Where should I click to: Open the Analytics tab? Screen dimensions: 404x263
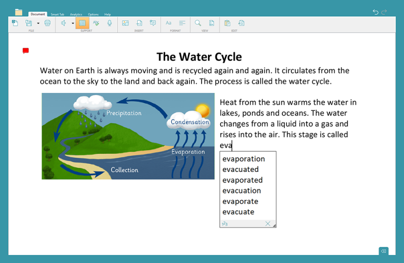click(76, 14)
